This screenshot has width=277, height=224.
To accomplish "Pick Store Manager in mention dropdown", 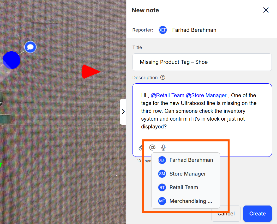I will coord(188,174).
